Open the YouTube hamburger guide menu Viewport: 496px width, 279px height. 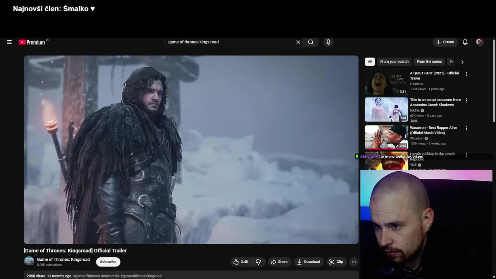(x=9, y=42)
